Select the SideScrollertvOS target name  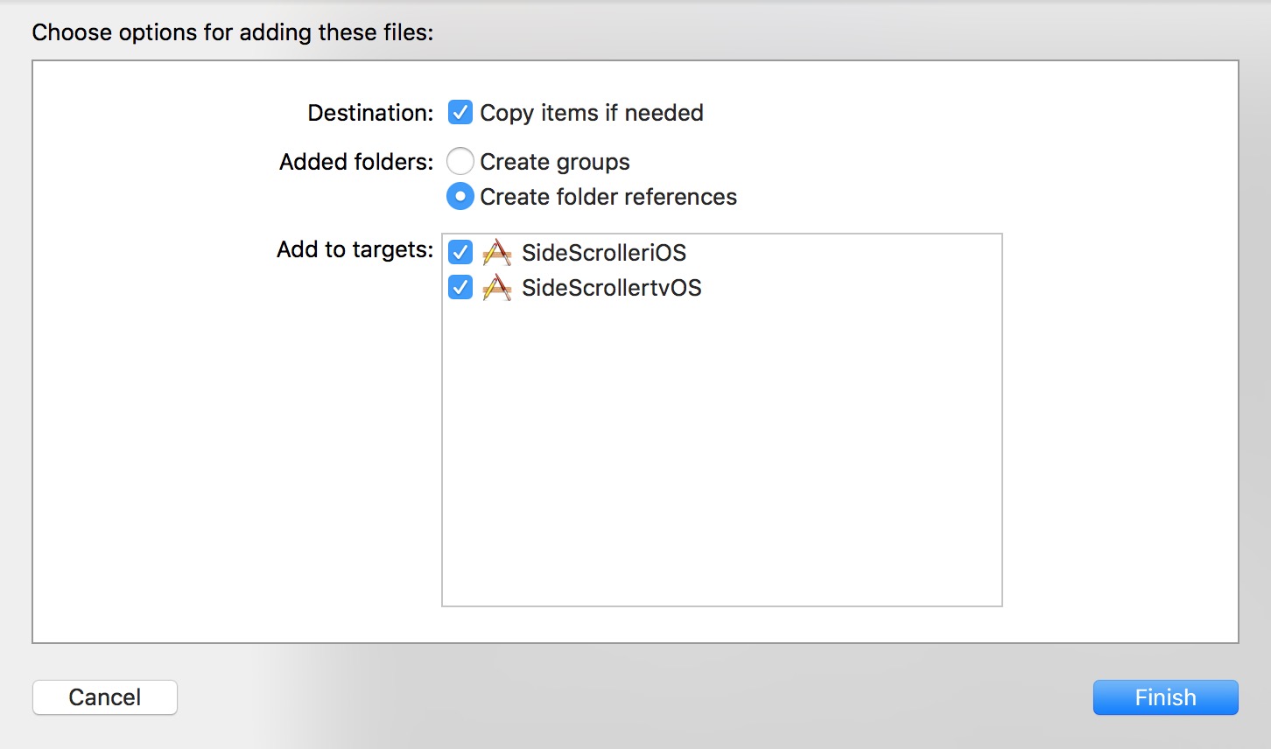(612, 288)
